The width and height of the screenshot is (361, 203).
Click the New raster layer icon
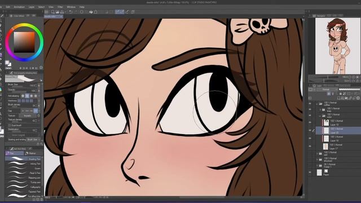339,98
